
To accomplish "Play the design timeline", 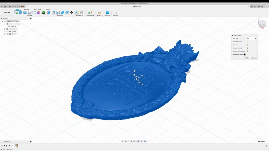I will pos(7,146).
